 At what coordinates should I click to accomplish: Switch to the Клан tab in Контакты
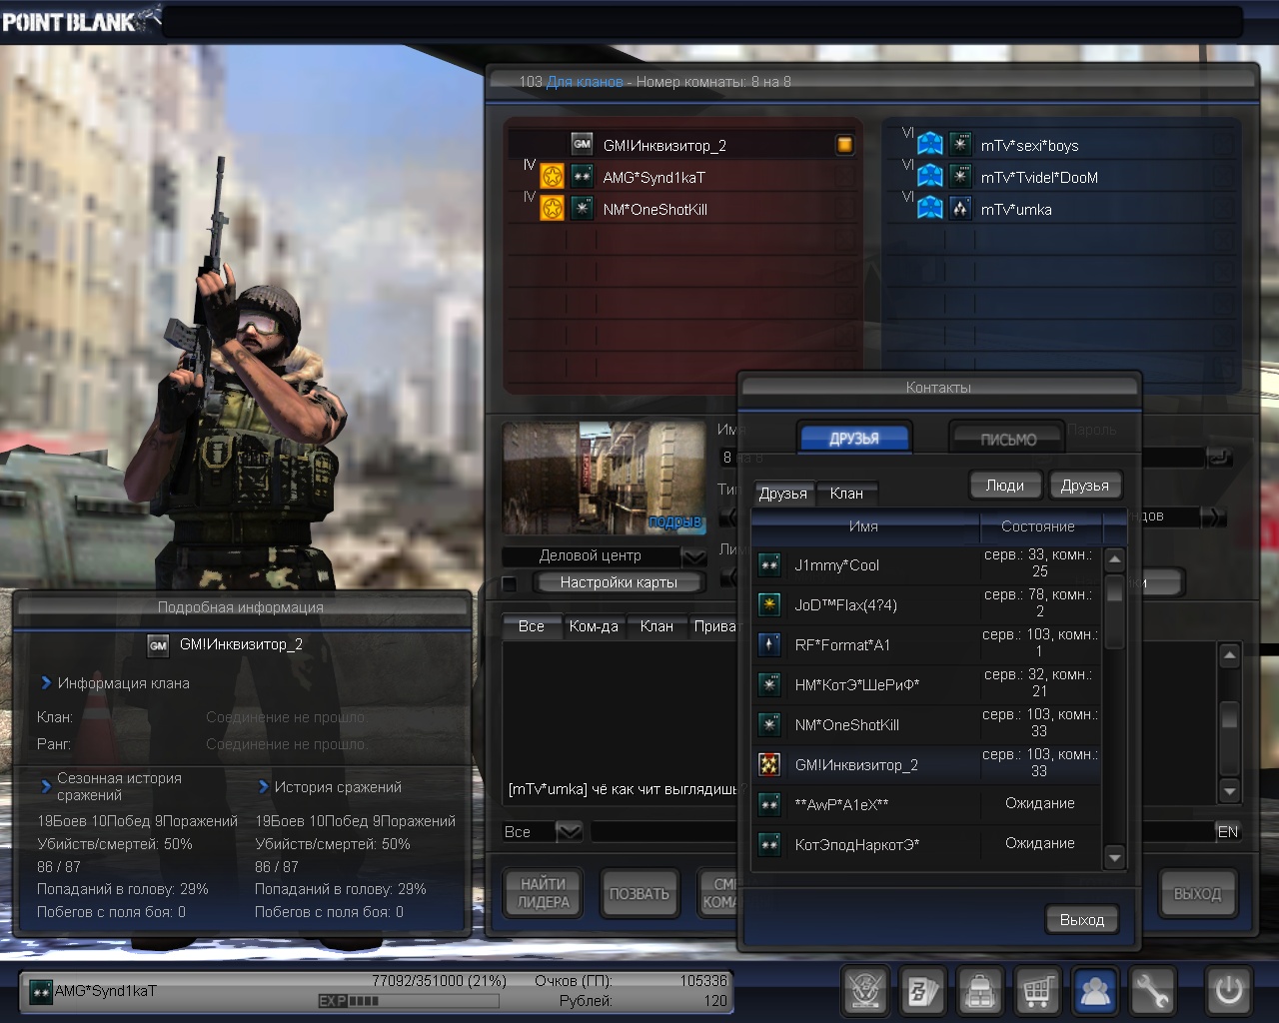click(846, 494)
